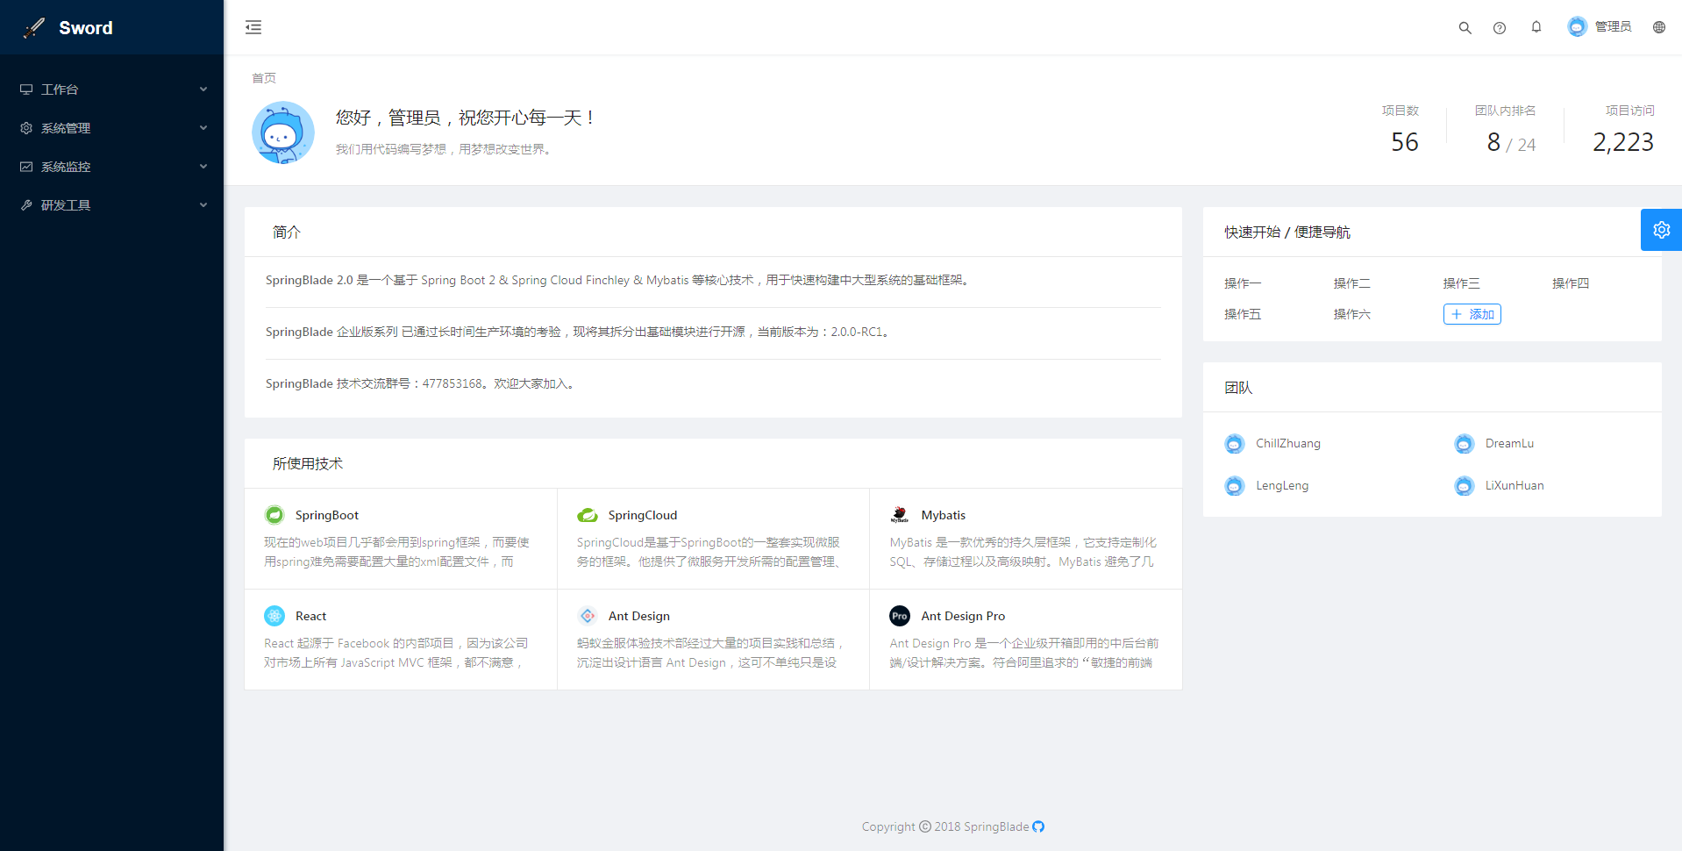
Task: Switch language with the globe icon
Action: (1658, 27)
